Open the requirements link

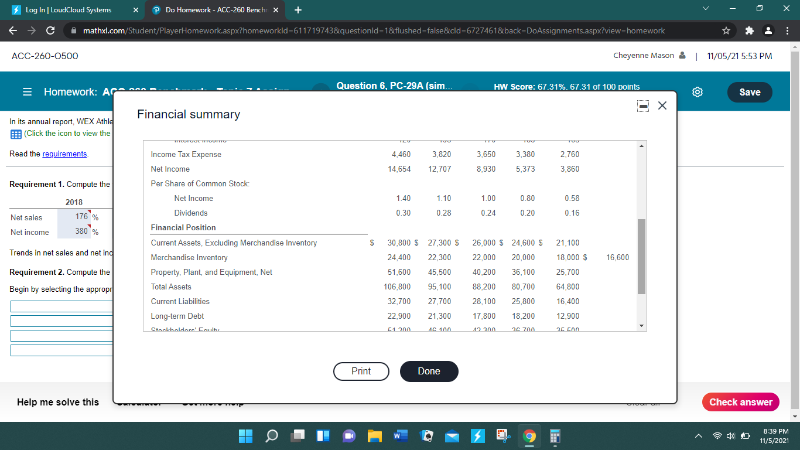63,154
